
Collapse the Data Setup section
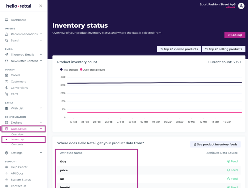(x=41, y=129)
